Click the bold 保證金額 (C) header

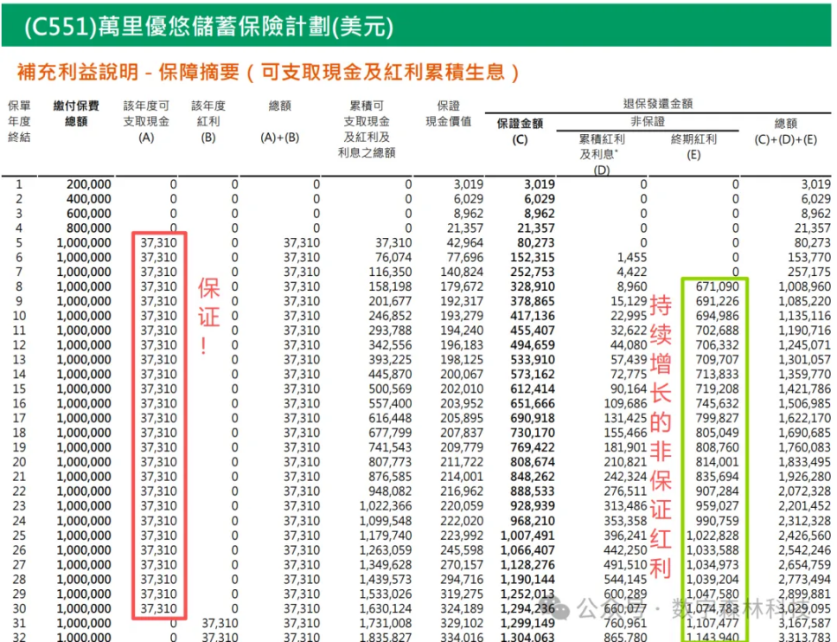521,130
